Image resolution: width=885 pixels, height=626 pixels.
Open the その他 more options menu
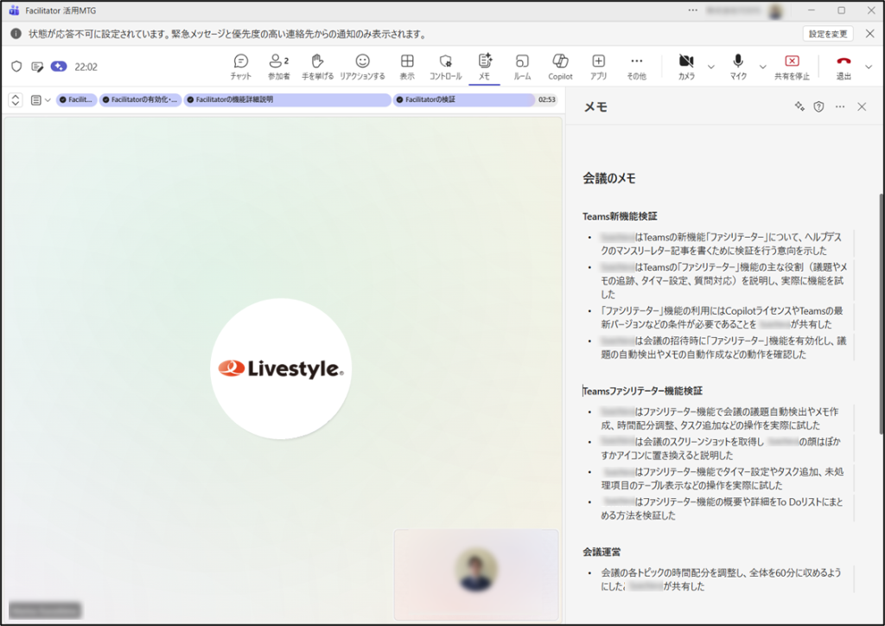[x=636, y=66]
